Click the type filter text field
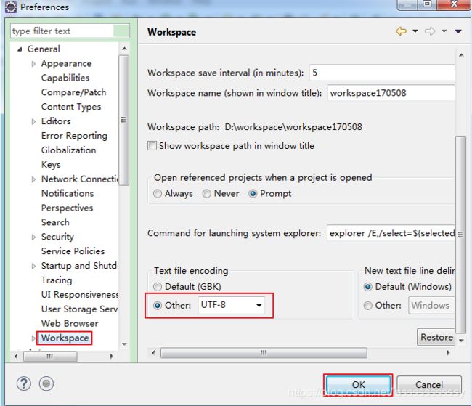The width and height of the screenshot is (472, 406). coord(70,31)
